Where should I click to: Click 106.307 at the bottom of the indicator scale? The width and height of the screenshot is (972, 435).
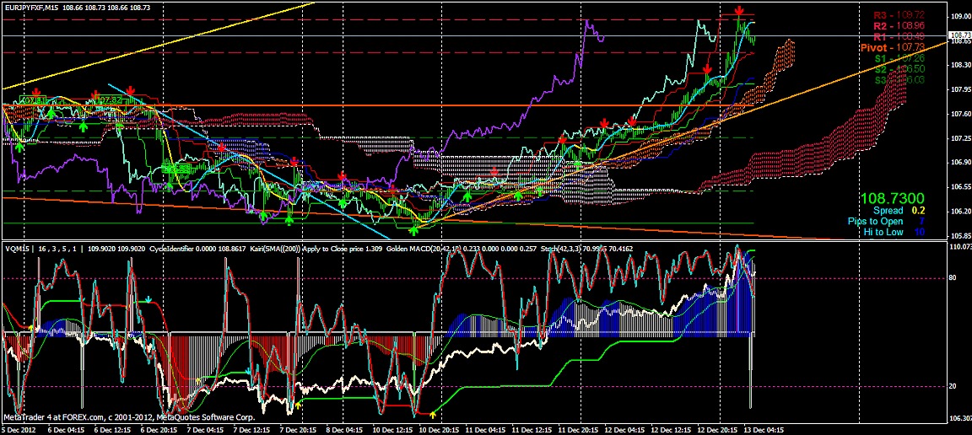pos(959,417)
